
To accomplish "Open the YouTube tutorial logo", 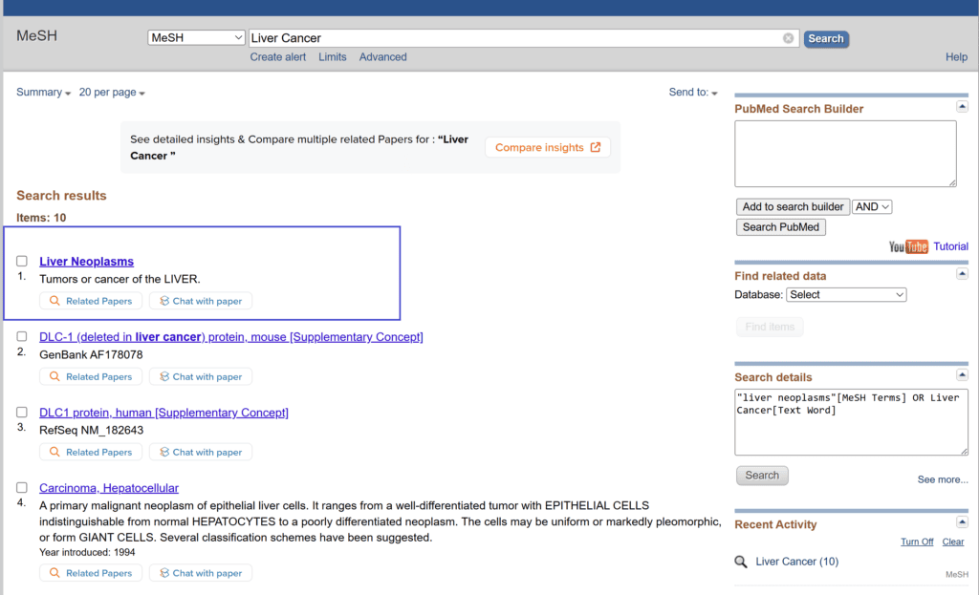I will pyautogui.click(x=908, y=246).
